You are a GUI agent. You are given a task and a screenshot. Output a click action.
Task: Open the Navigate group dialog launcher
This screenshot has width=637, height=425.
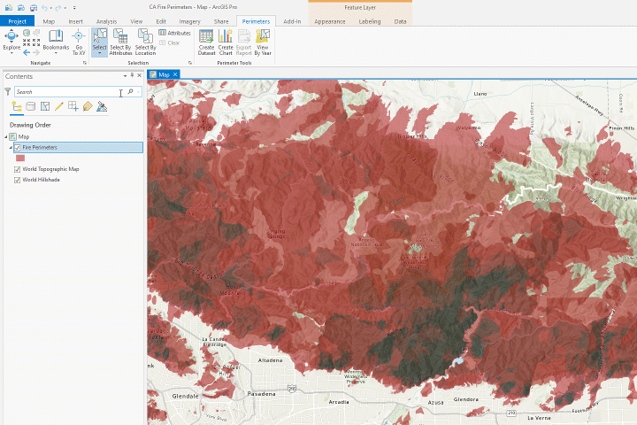[x=85, y=63]
